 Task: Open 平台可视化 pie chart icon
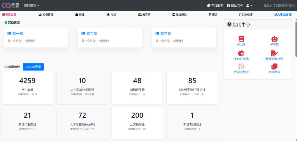click(x=241, y=53)
